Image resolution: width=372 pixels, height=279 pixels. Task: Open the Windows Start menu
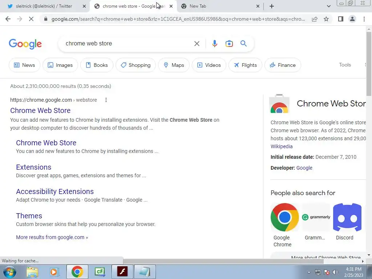(x=10, y=272)
